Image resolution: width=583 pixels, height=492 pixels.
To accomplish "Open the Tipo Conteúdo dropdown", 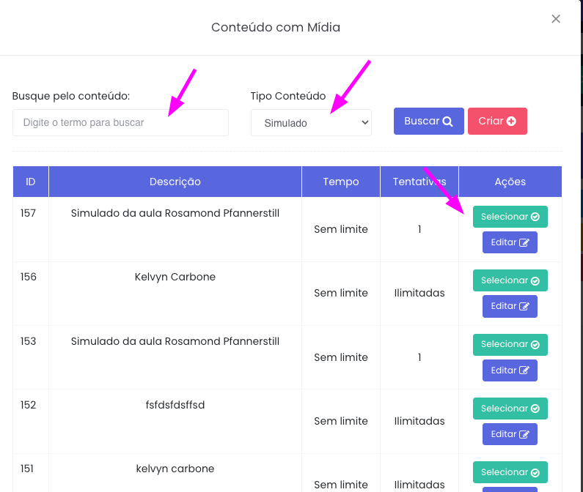I will tap(311, 123).
